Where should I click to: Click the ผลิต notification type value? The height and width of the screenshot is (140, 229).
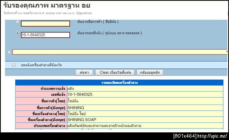(71, 89)
